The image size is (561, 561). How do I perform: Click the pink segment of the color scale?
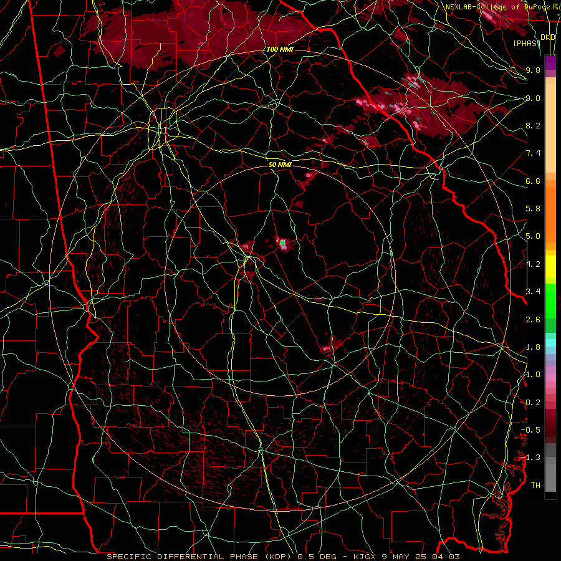click(550, 378)
